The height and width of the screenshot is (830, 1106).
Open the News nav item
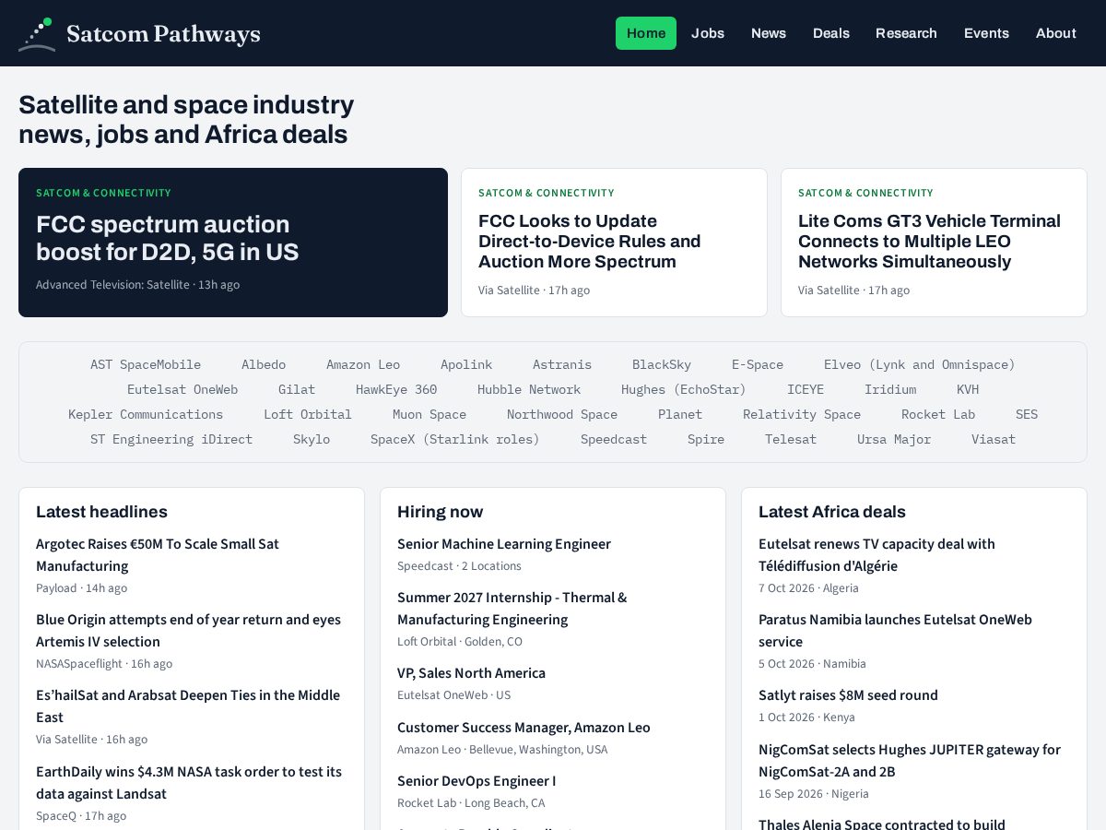tap(769, 33)
